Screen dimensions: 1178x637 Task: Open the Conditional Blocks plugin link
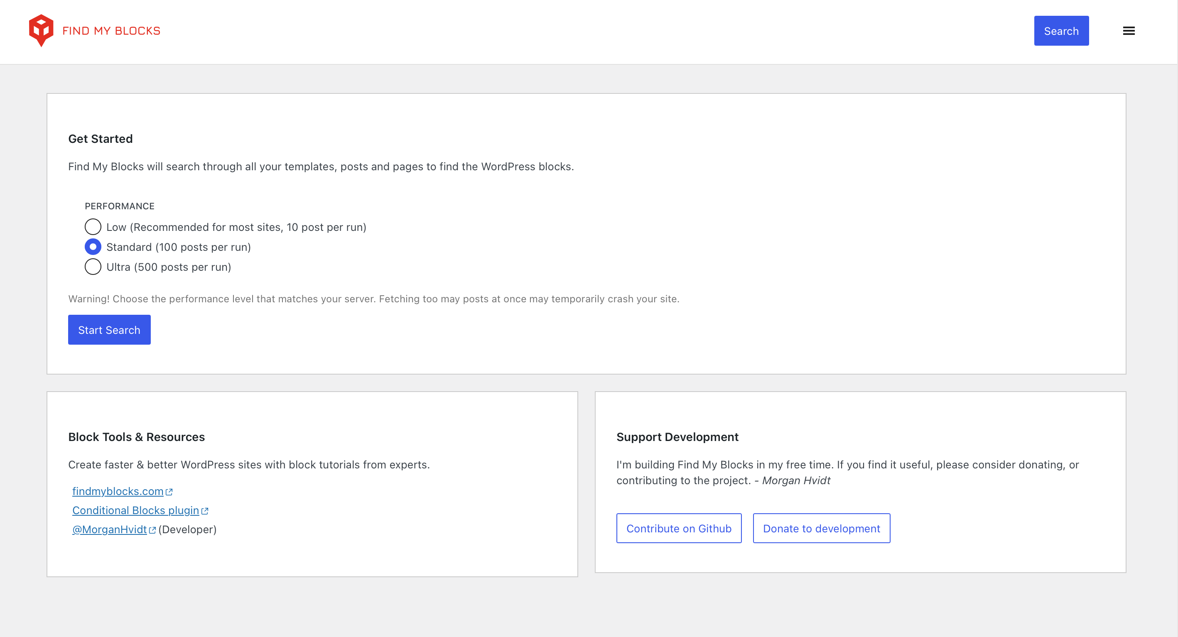point(135,510)
